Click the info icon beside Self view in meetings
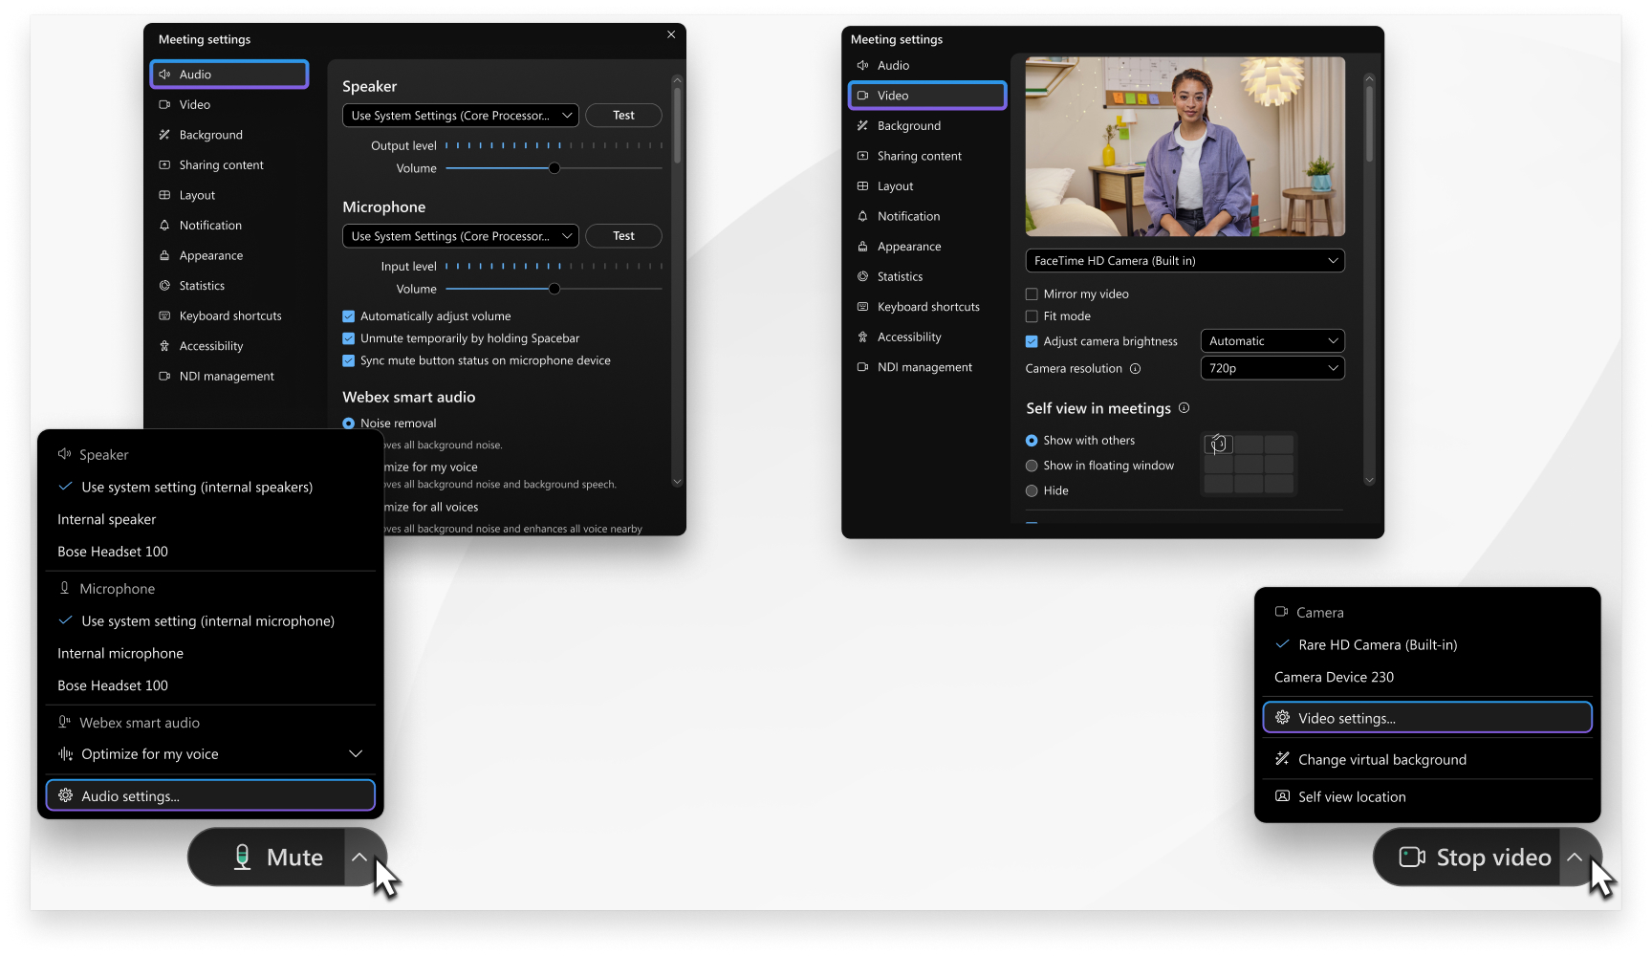Image resolution: width=1652 pixels, height=956 pixels. (1184, 407)
